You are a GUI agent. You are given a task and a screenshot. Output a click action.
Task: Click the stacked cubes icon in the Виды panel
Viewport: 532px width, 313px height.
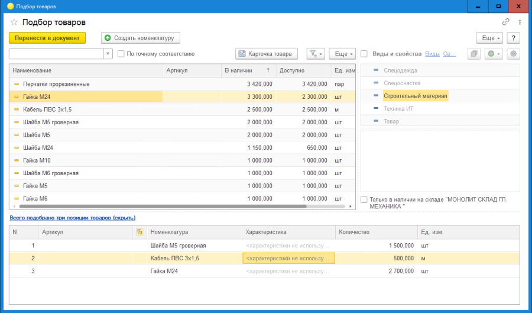[474, 54]
